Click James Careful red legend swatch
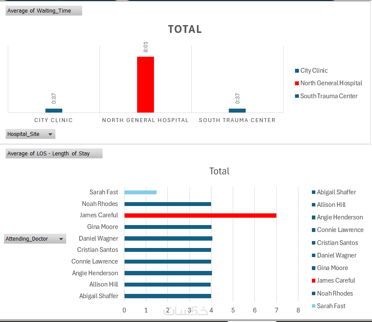Viewport: 372px width, 322px height. click(x=314, y=281)
